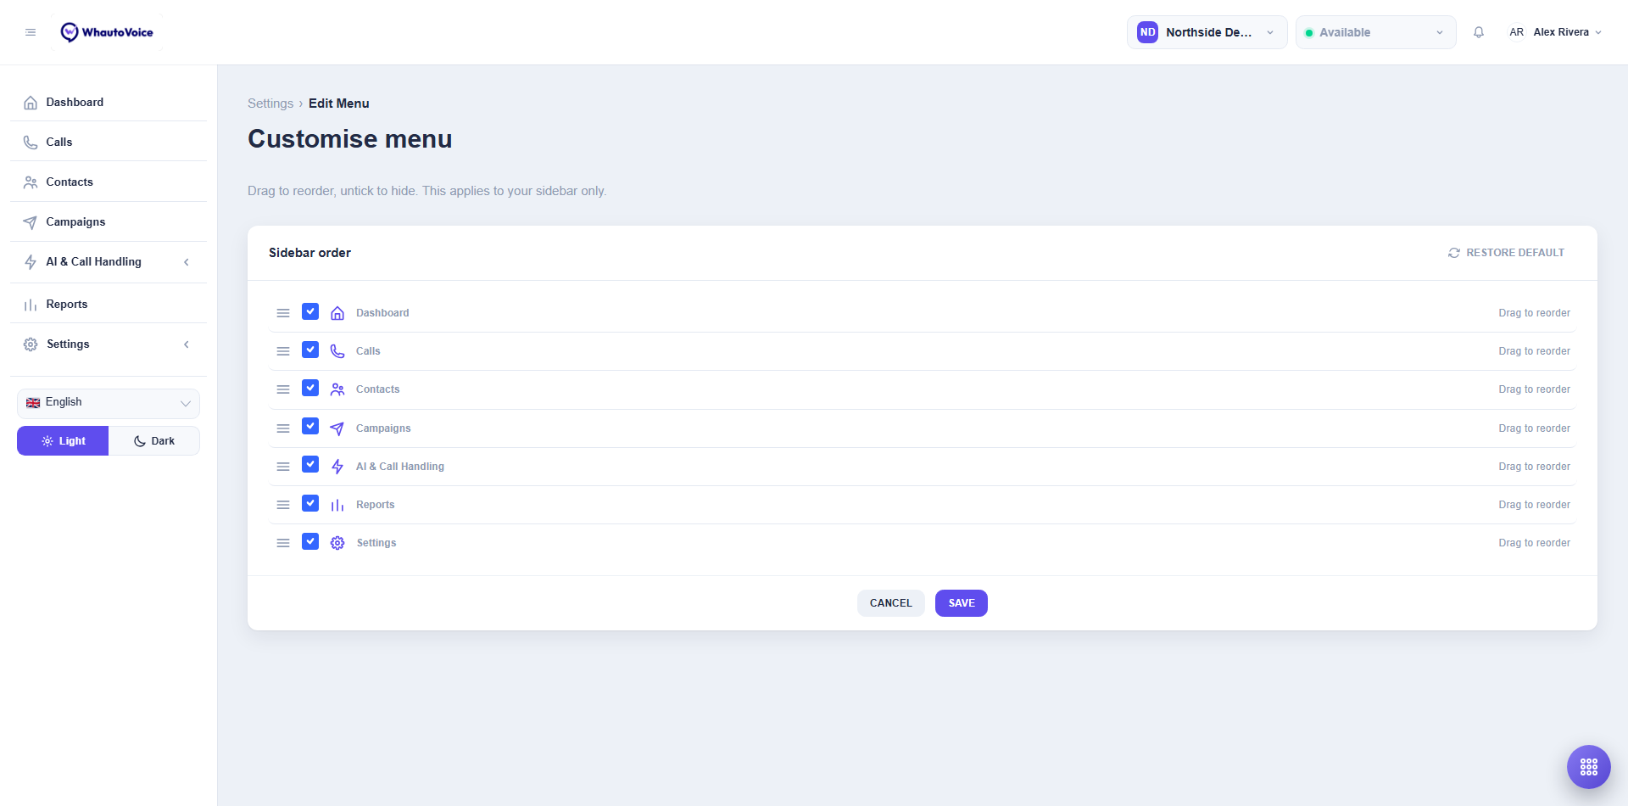Click the drag handle for AI & Call Handling row
1628x806 pixels.
pyautogui.click(x=283, y=467)
